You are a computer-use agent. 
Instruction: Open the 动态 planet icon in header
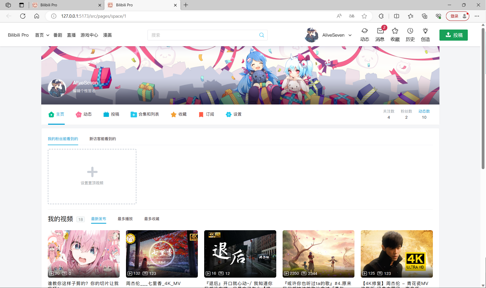click(365, 31)
